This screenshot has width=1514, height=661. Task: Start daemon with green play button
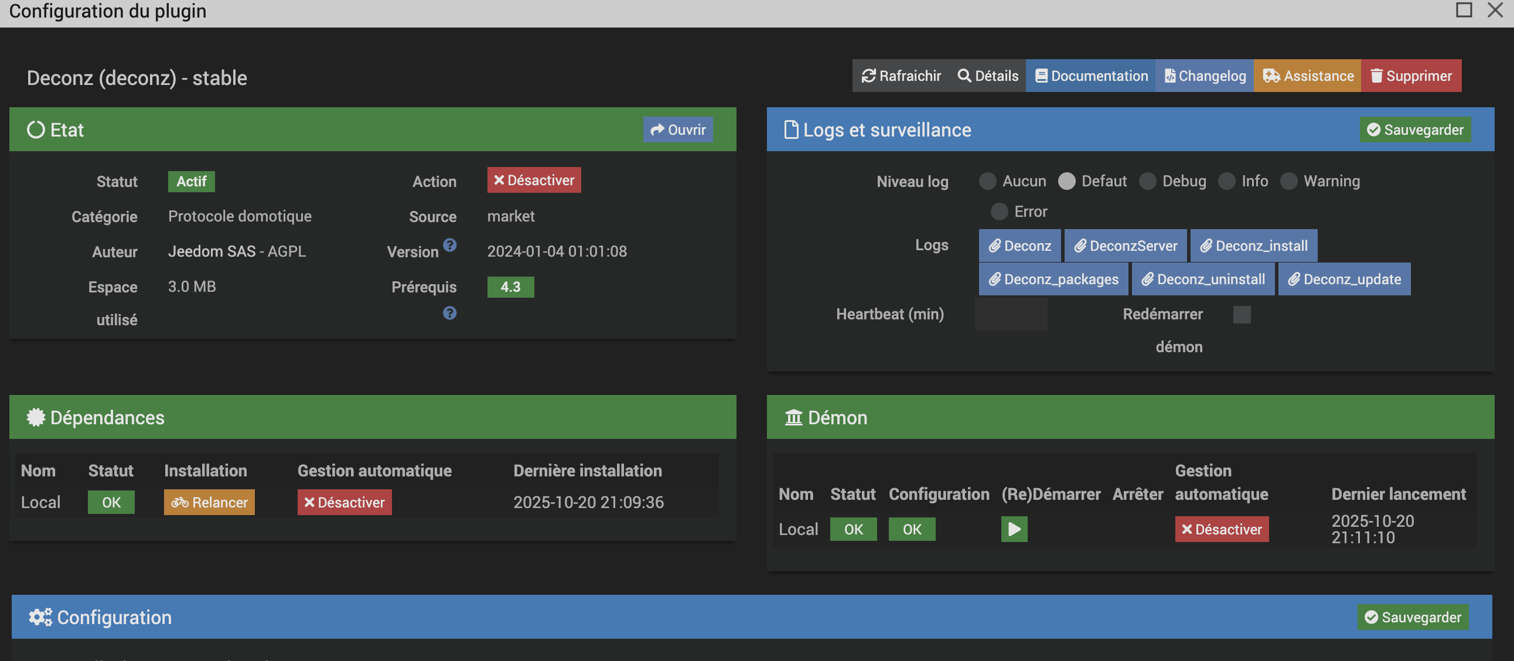pos(1014,529)
